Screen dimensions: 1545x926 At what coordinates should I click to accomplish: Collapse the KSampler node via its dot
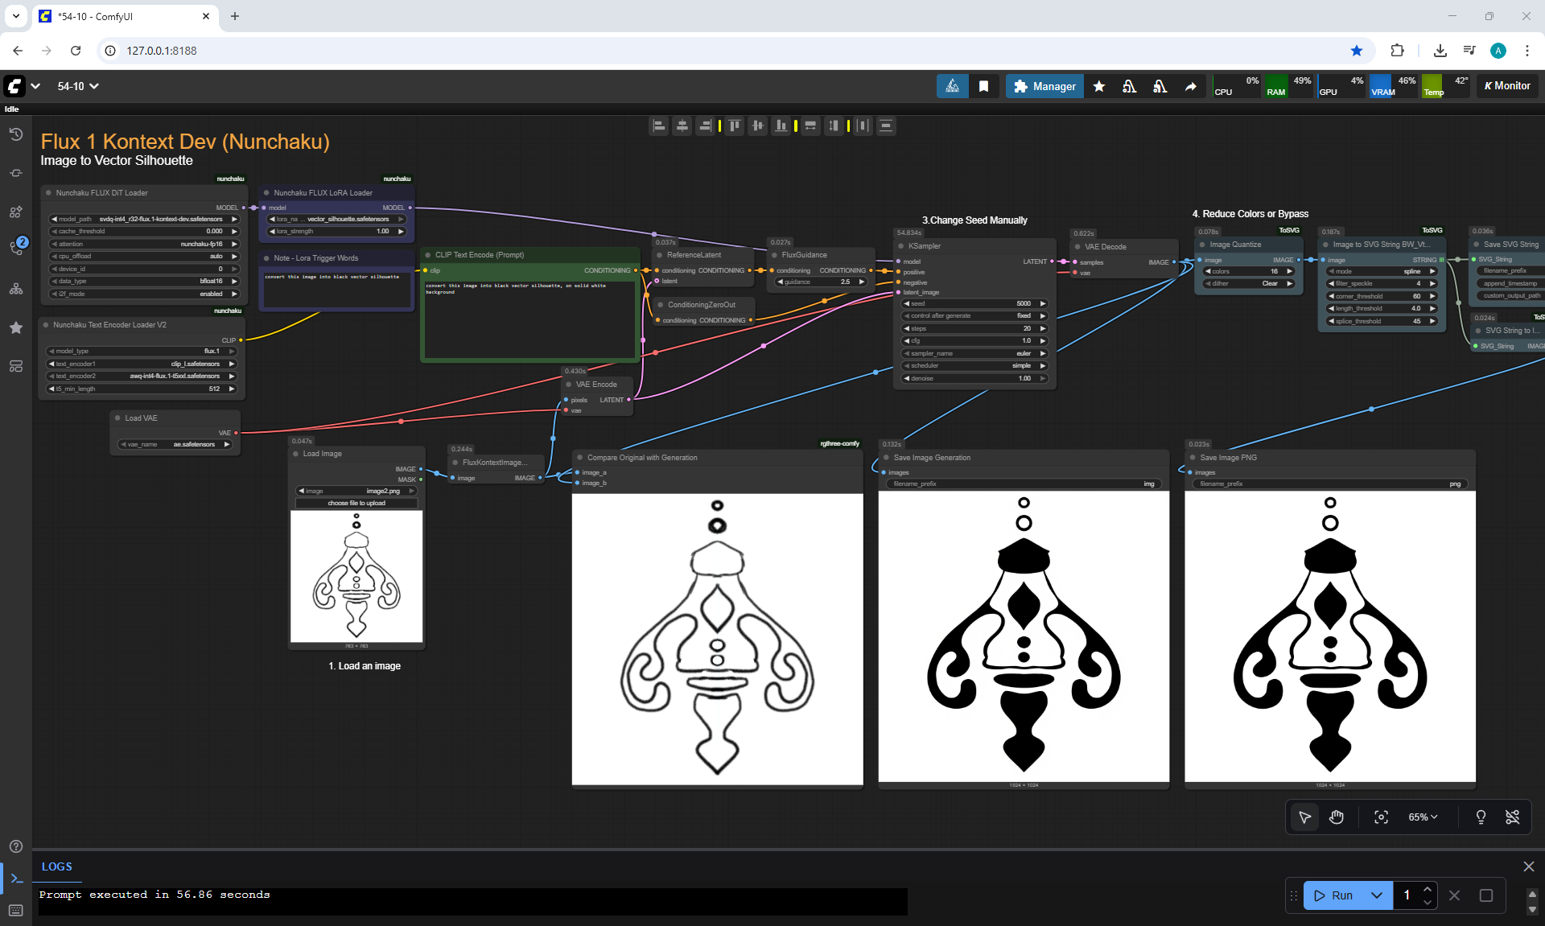(x=900, y=246)
